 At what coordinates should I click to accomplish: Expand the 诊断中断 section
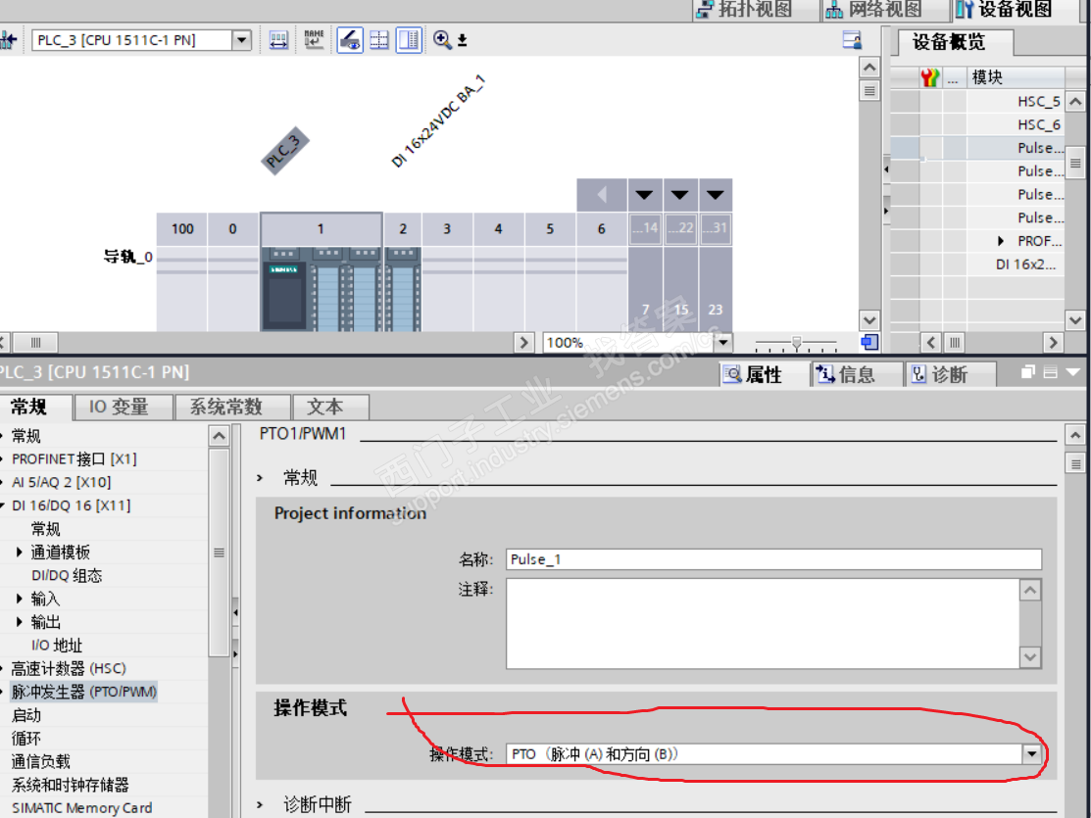tap(260, 805)
